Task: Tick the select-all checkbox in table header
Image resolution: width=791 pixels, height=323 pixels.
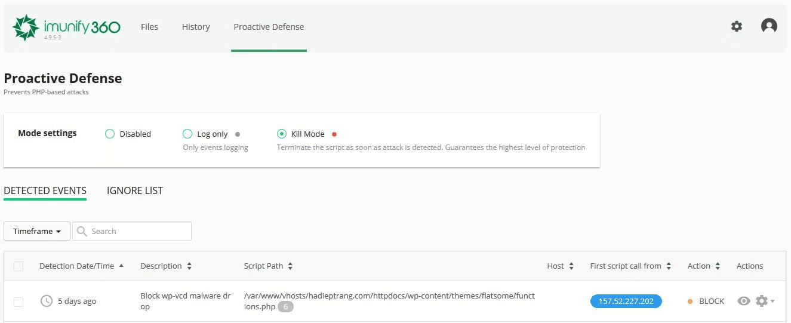Action: click(19, 266)
